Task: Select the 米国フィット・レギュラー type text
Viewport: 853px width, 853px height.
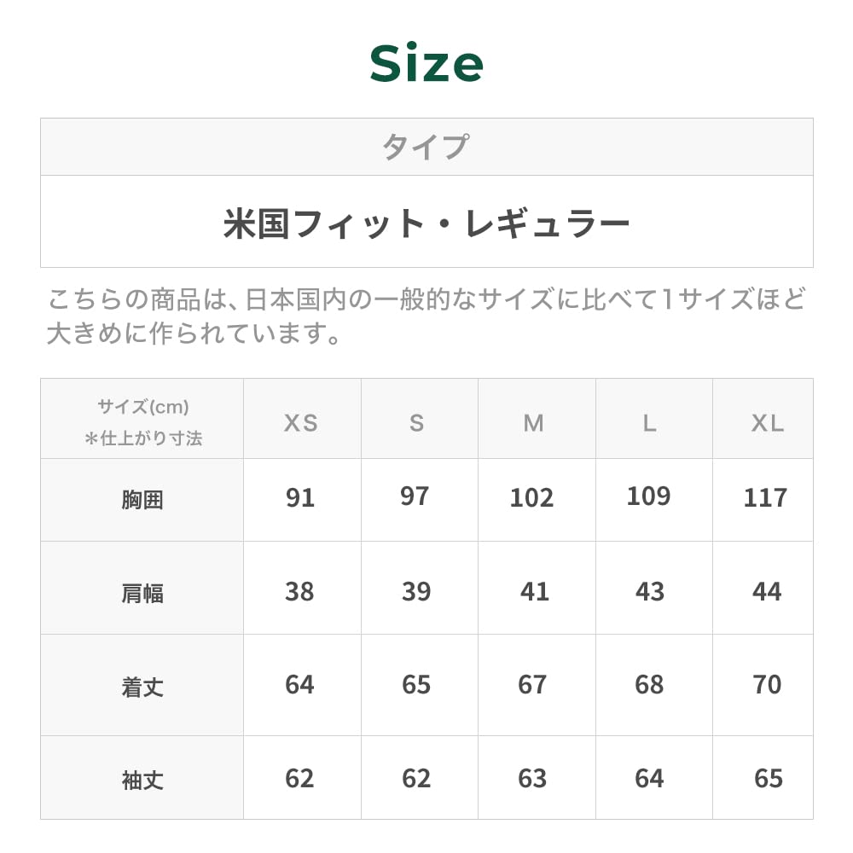Action: pyautogui.click(x=426, y=223)
